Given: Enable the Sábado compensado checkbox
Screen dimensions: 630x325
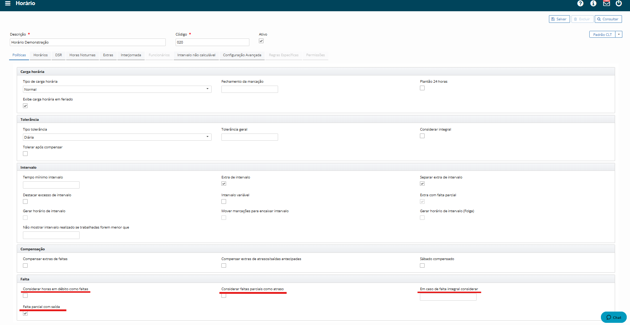Looking at the screenshot, I should [422, 266].
